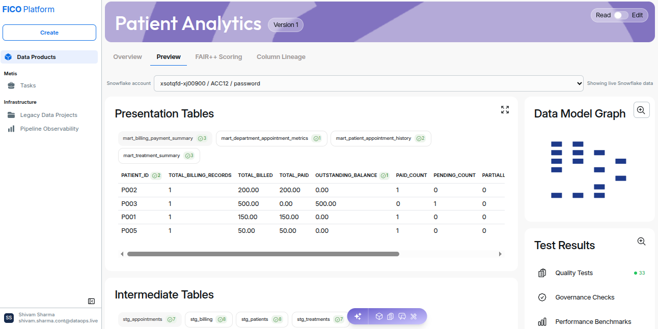Switch to the Overview tab
The height and width of the screenshot is (329, 658).
[x=127, y=57]
